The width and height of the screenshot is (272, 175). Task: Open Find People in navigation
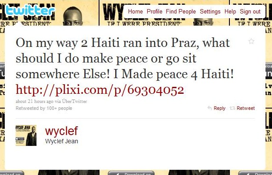pos(181,11)
